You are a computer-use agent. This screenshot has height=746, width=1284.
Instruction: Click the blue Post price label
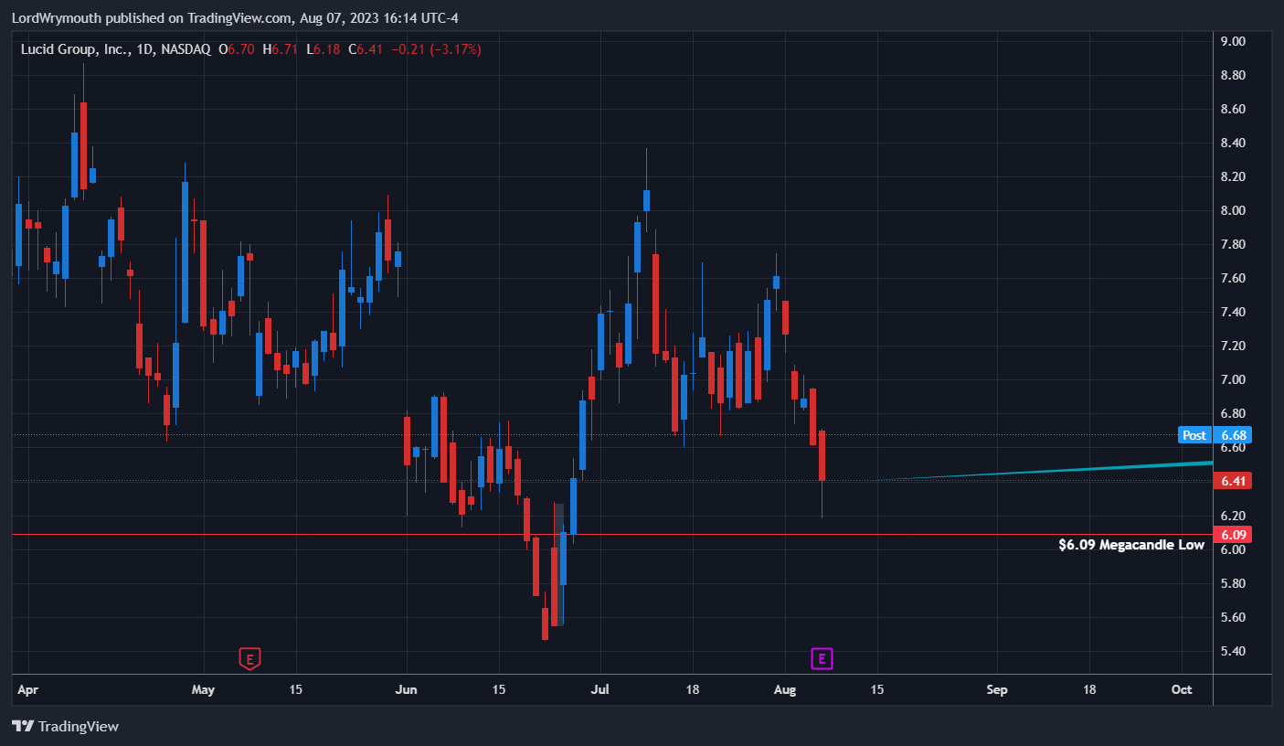[x=1194, y=435]
